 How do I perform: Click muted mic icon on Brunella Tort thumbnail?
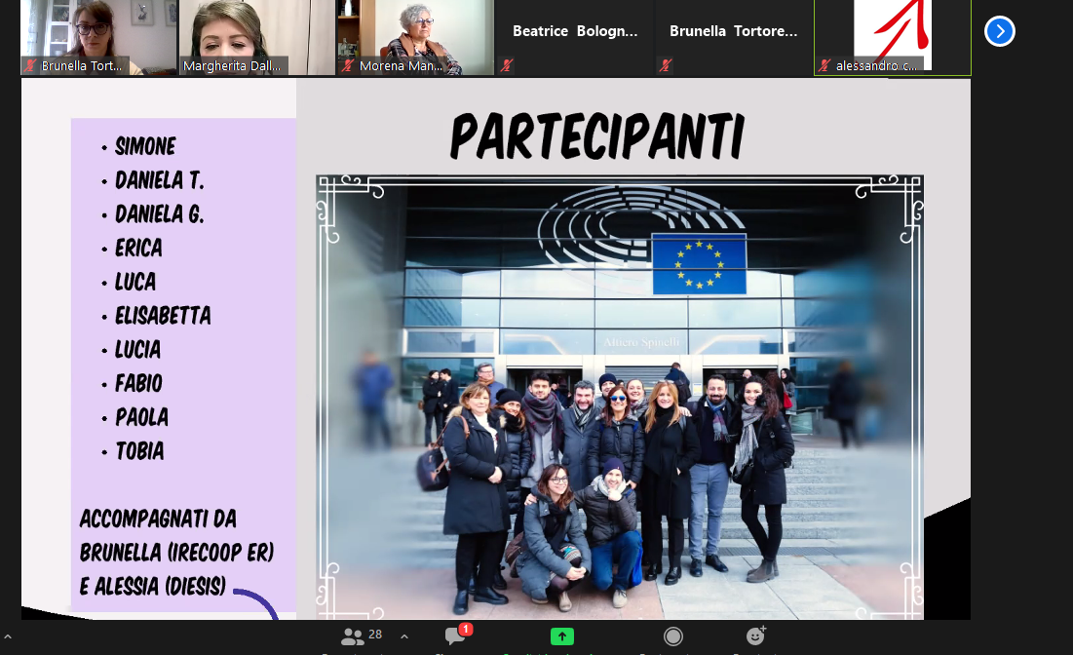click(30, 65)
